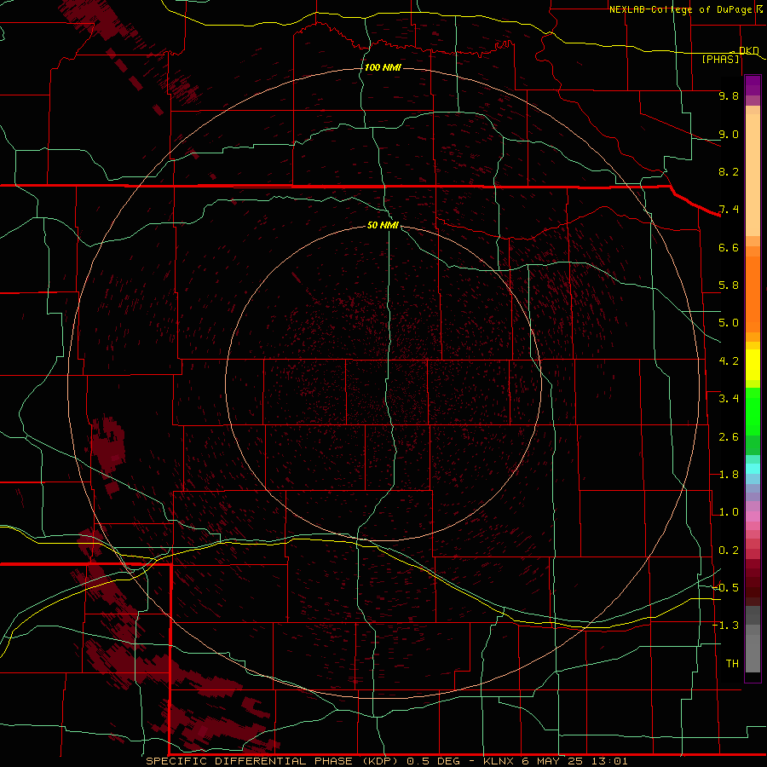Pick the bright green color bar segment
This screenshot has height=767, width=767.
pos(753,412)
